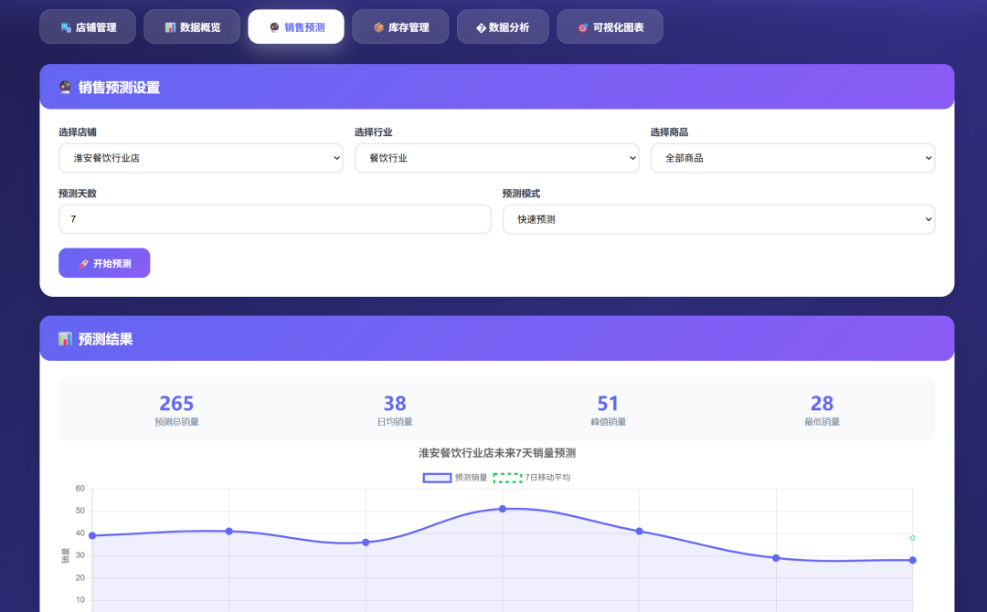Image resolution: width=987 pixels, height=612 pixels.
Task: Click the first data point at 39
Action: pos(92,536)
